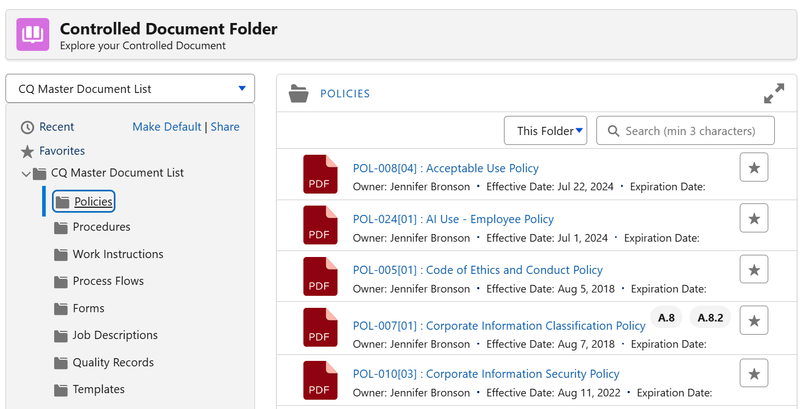
Task: Star the Corporate Information Classification Policy
Action: click(753, 320)
